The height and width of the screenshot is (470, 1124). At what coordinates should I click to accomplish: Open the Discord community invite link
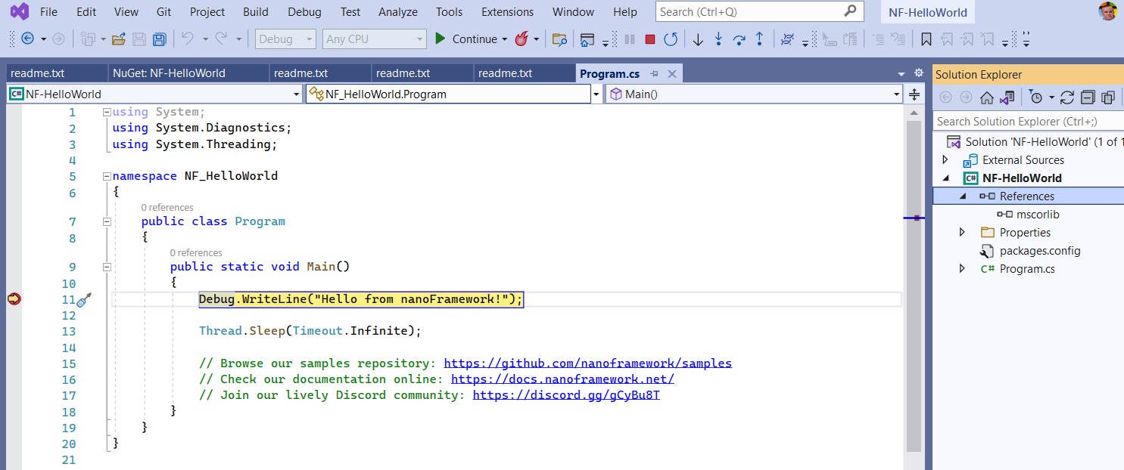point(567,394)
